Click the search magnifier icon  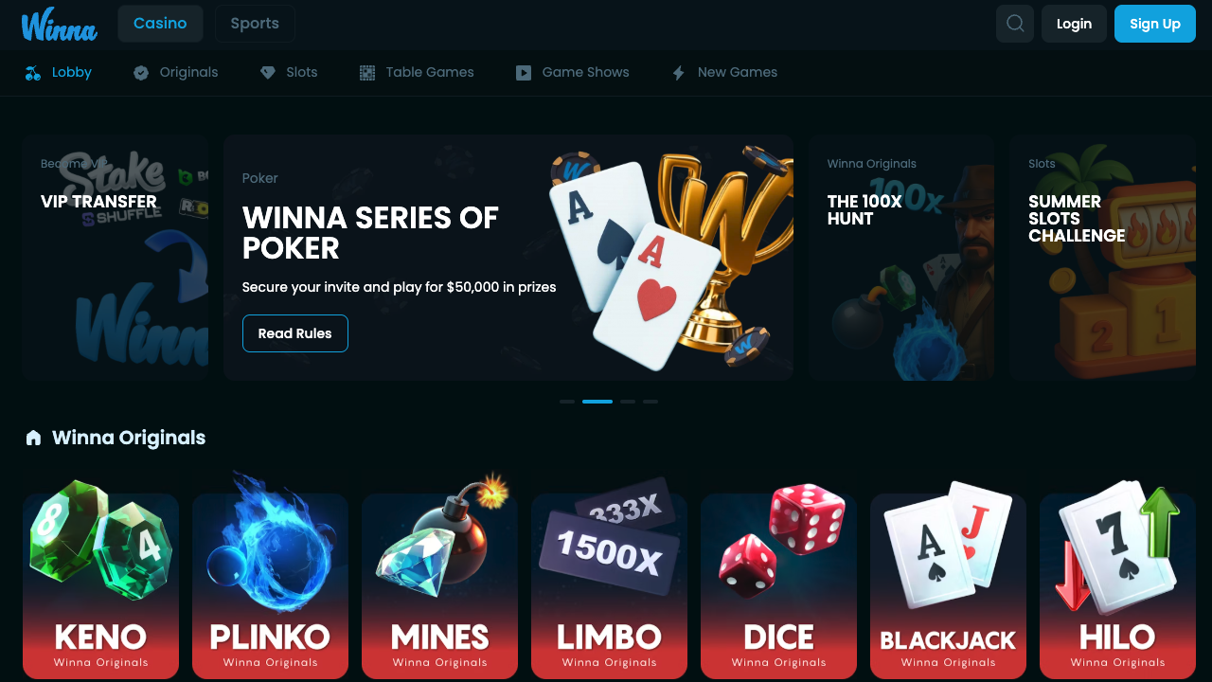[1015, 24]
